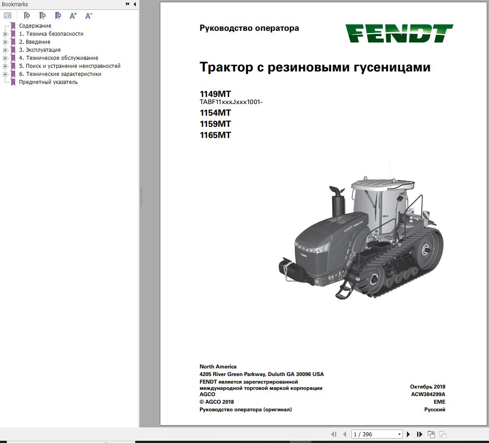
Task: Click the add new bookmark icon
Action: pyautogui.click(x=42, y=16)
